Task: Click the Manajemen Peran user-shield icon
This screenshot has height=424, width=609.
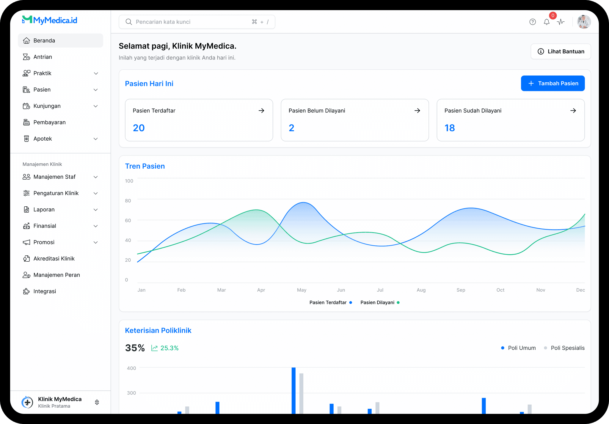Action: 26,275
